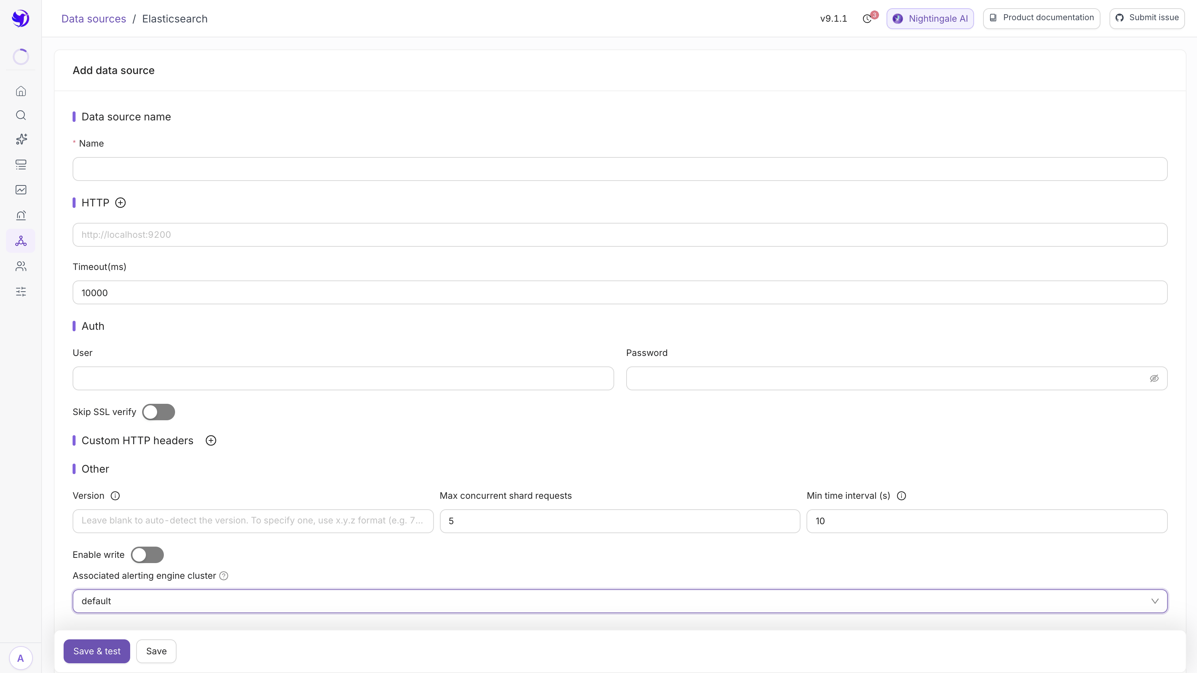Show alerting engine cluster help icon
This screenshot has width=1197, height=673.
[x=224, y=576]
